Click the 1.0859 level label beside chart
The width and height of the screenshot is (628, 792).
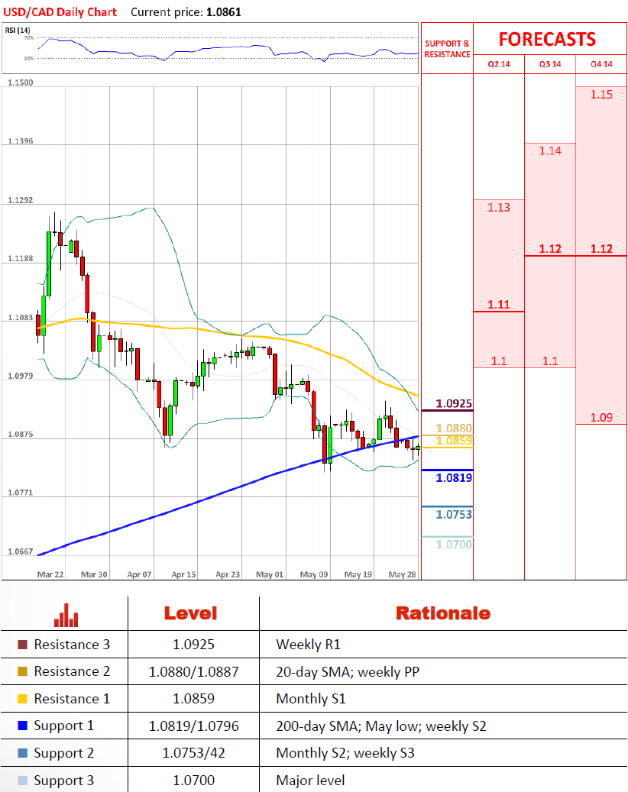click(x=454, y=441)
